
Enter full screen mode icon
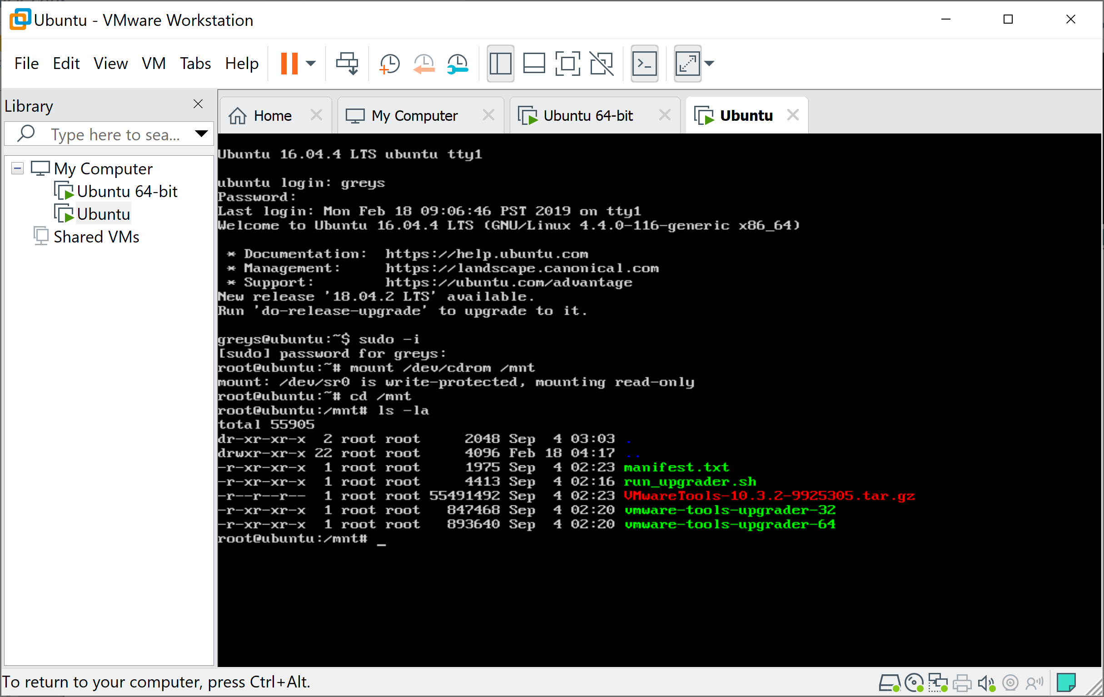(x=567, y=63)
